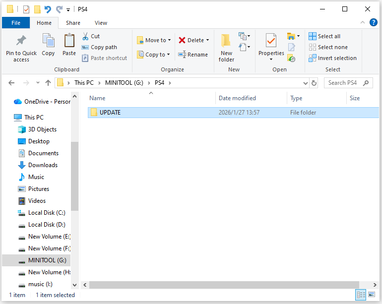Click the Undo arrow in title bar
The height and width of the screenshot is (304, 382).
(x=48, y=9)
